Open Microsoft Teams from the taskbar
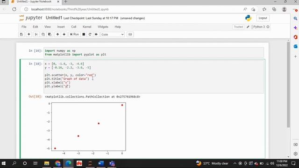This screenshot has height=168, width=299. tap(112, 163)
